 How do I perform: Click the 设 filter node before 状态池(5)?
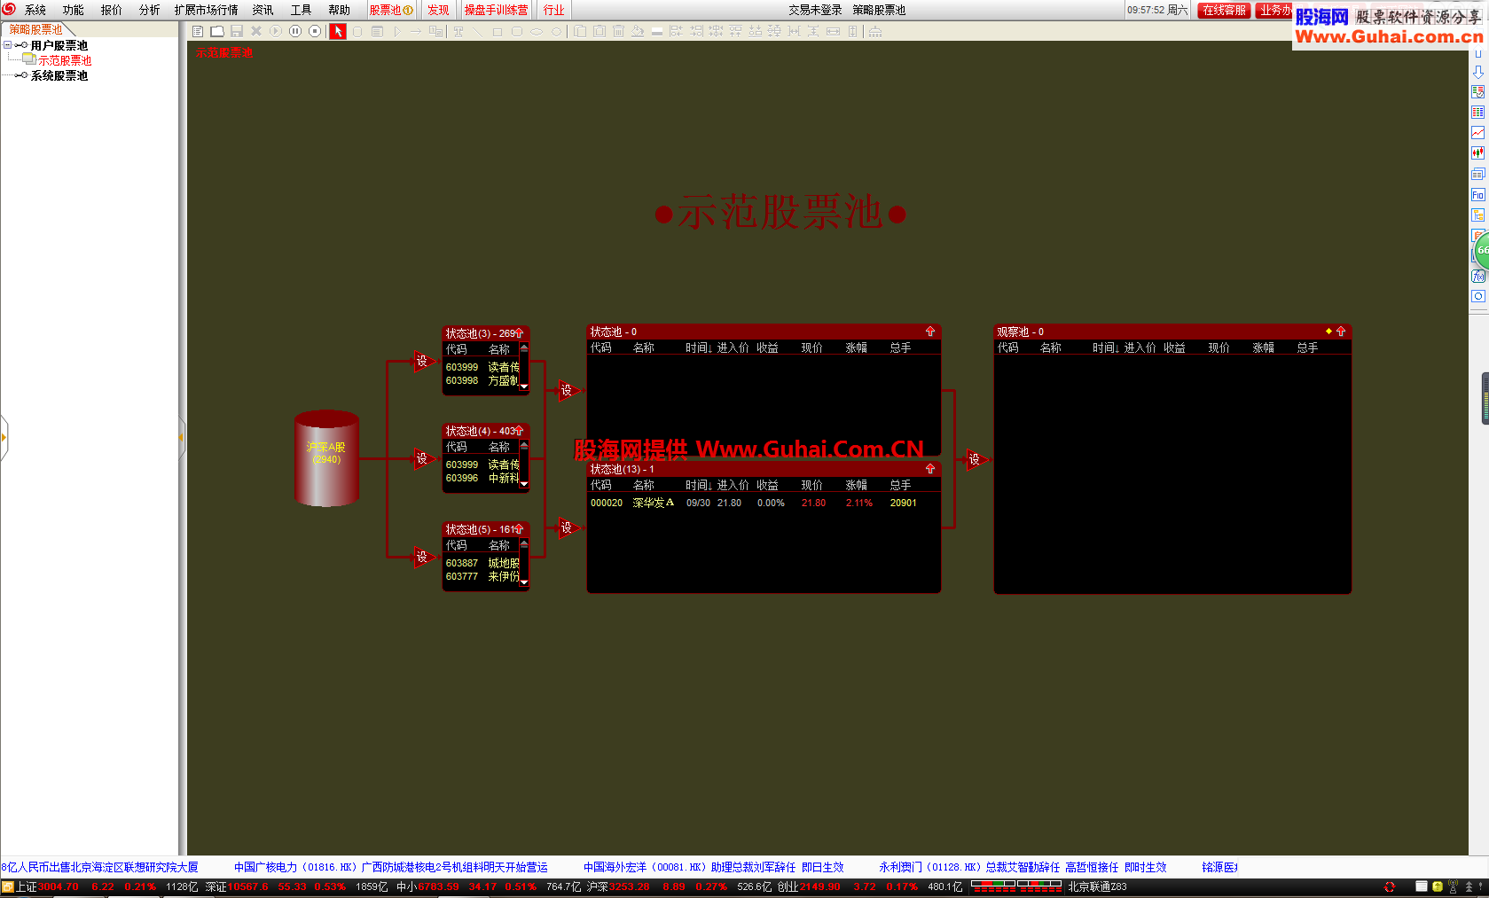pos(423,557)
